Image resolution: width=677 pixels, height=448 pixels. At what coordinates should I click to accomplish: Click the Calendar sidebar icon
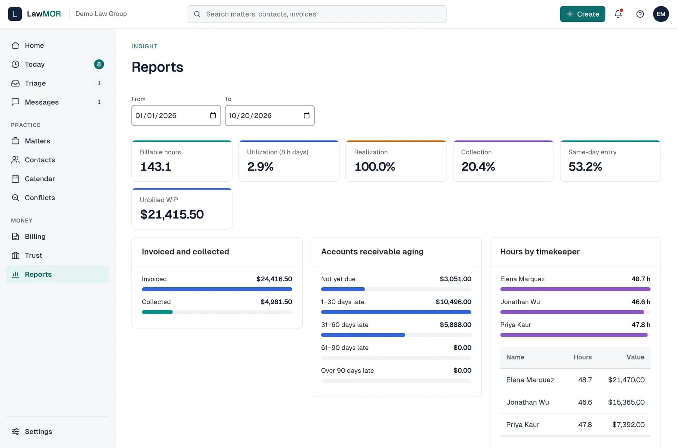(15, 179)
